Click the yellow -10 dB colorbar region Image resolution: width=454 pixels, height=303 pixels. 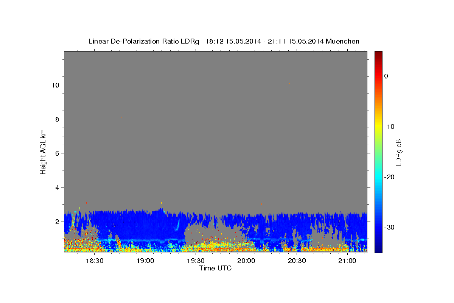(x=378, y=127)
